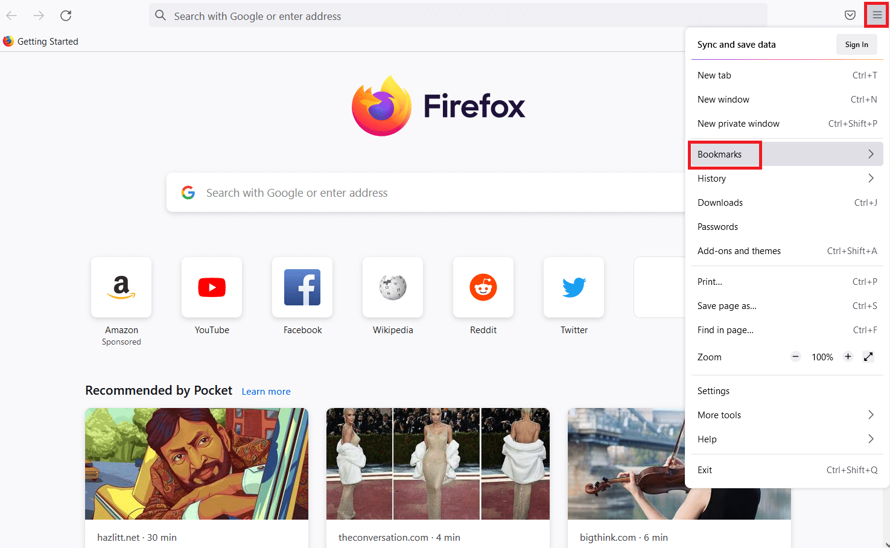Viewport: 890px width, 548px height.
Task: Close the hamburger application menu button
Action: [877, 15]
